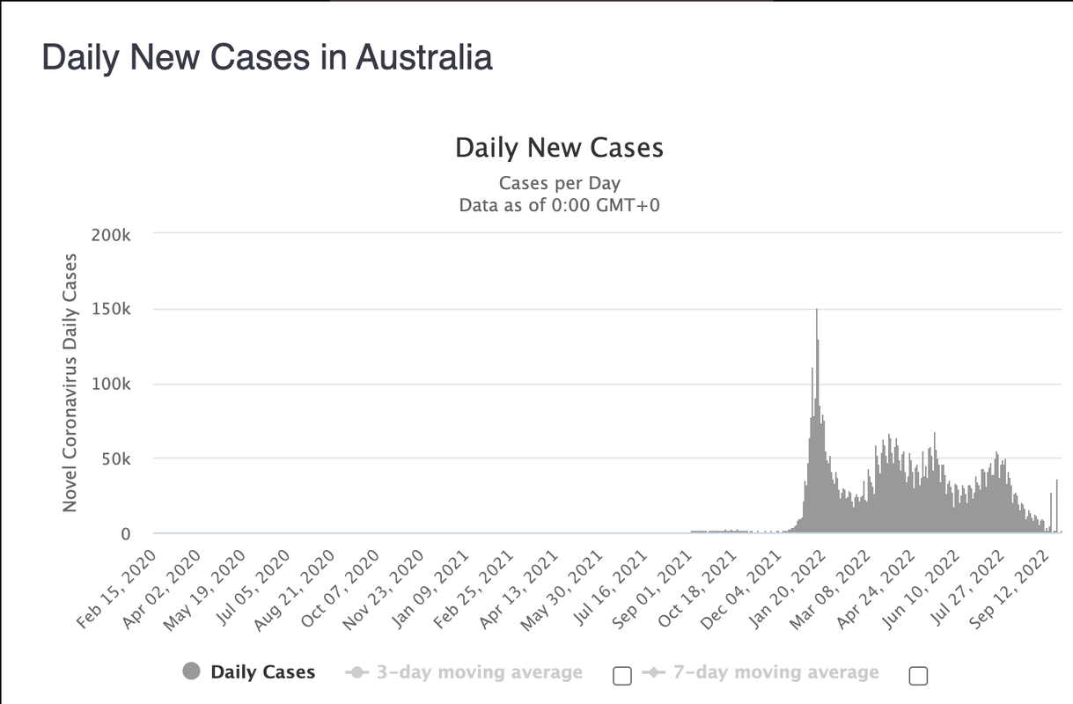Viewport: 1073px width, 704px height.
Task: Click the 100k y-axis gridline label
Action: point(113,385)
